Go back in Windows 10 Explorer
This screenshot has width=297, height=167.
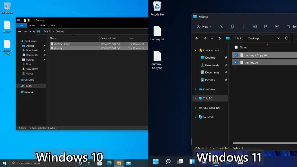coord(19,31)
